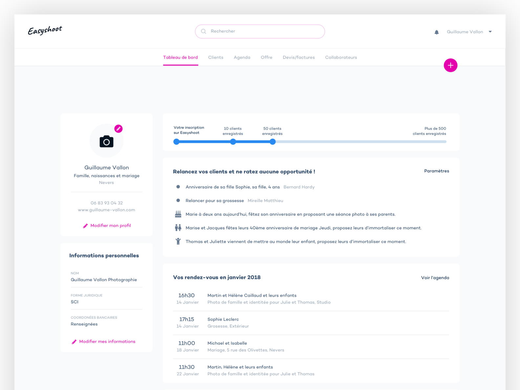520x390 pixels.
Task: Click the birthday cake icon for Marie
Action: click(x=178, y=214)
